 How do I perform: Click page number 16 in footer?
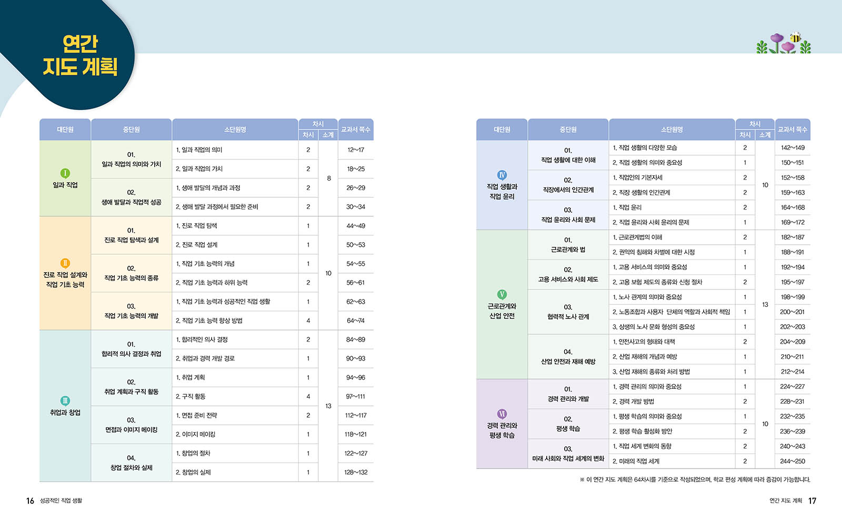click(30, 501)
